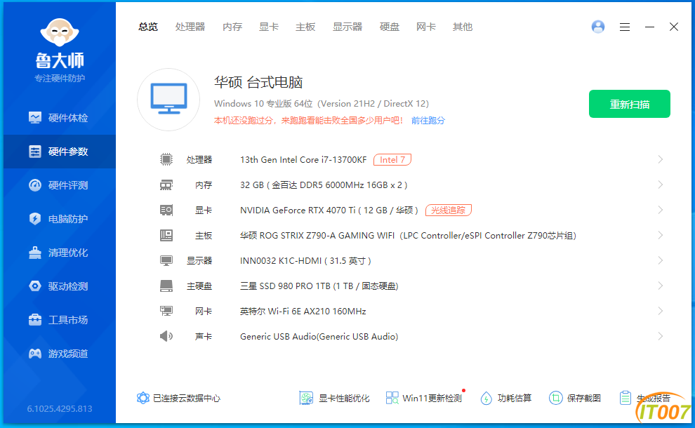Click the large computer monitor icon

coord(168,99)
